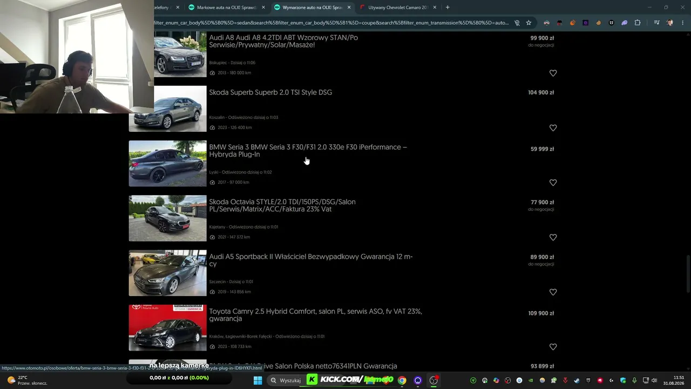Click the 77 900 zł price
This screenshot has width=691, height=389.
[542, 203]
